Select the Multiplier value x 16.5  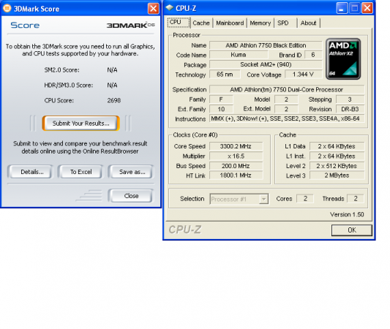pyautogui.click(x=236, y=156)
